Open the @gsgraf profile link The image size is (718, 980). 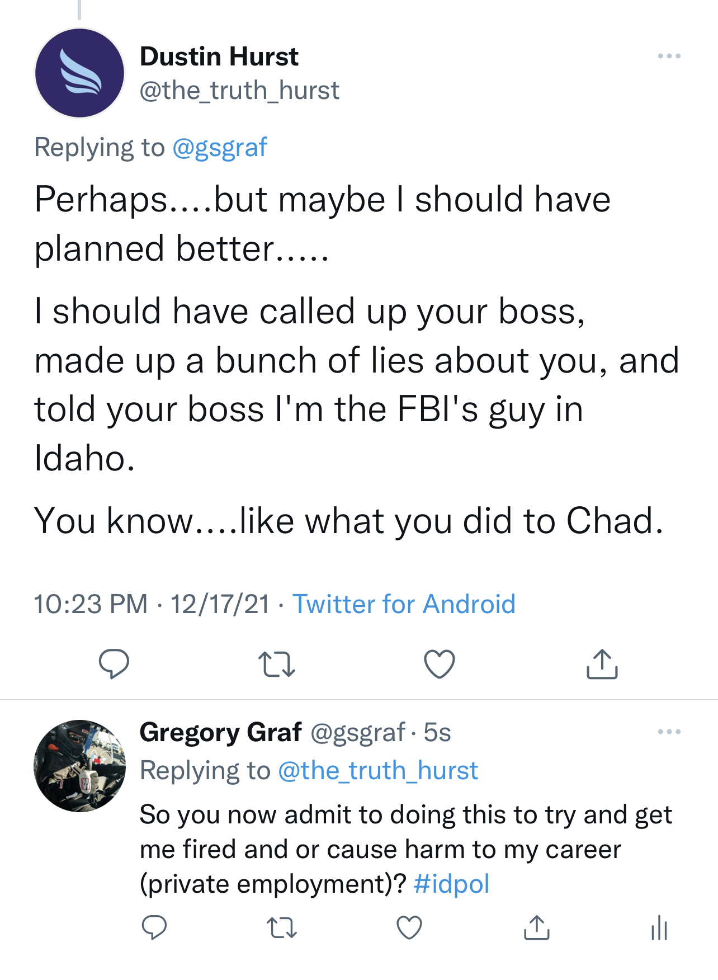pyautogui.click(x=219, y=147)
